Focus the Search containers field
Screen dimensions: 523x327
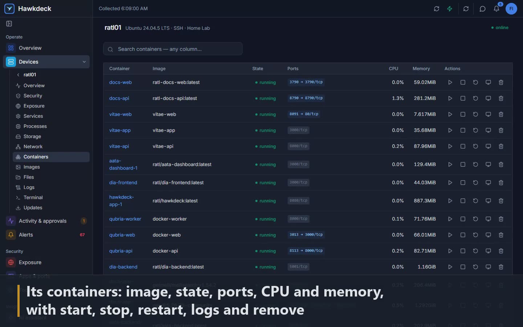pyautogui.click(x=173, y=49)
